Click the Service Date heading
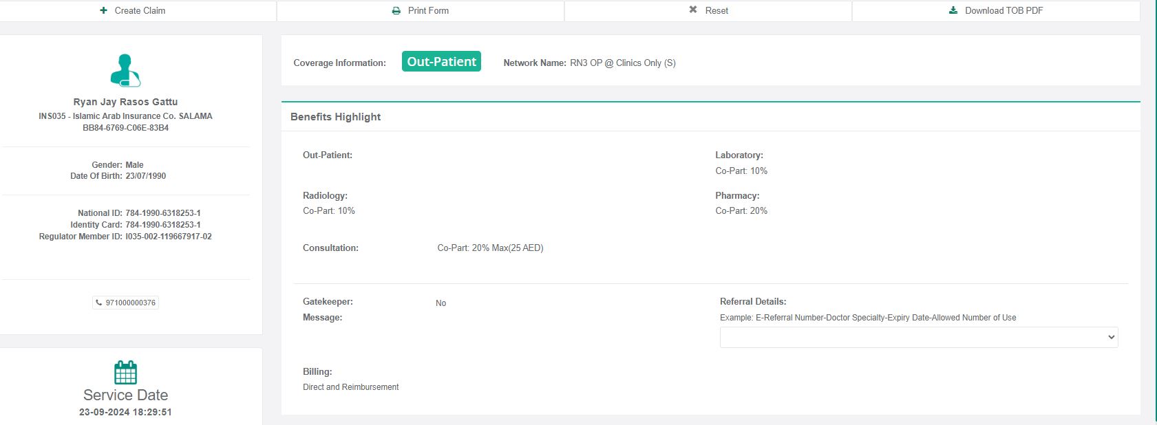Screen dimensions: 1157x425 [x=125, y=395]
